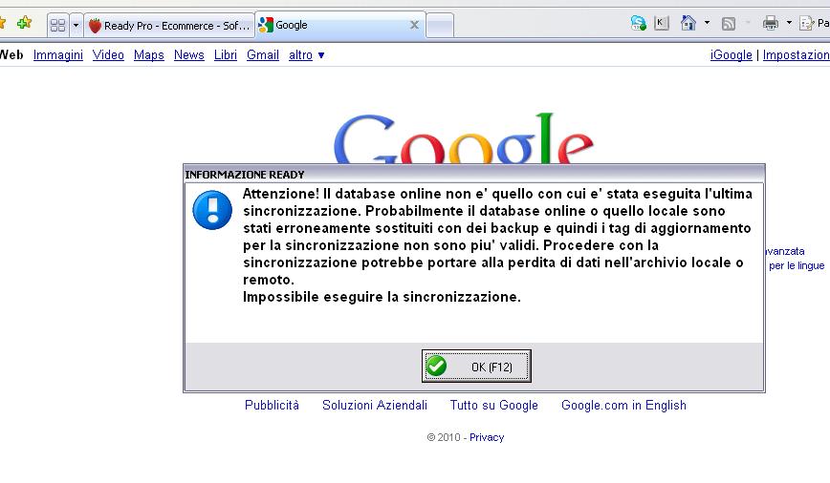Expand the altro menu
The image size is (830, 483).
(x=307, y=55)
